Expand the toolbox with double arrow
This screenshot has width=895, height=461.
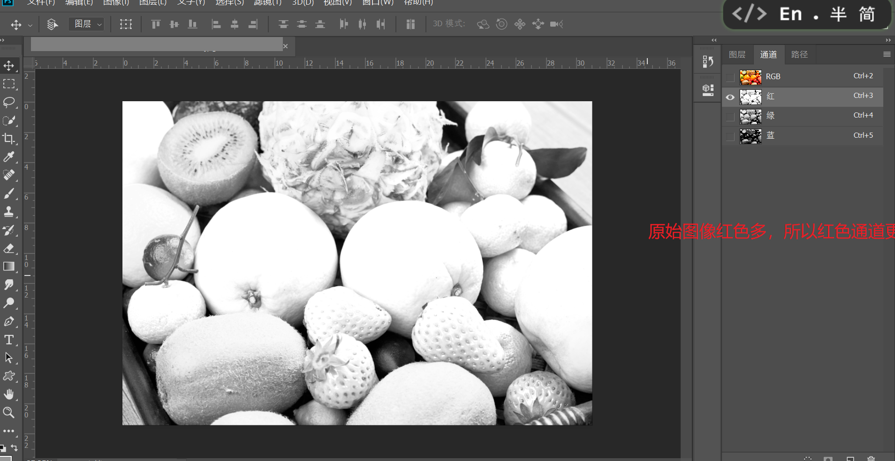pos(3,40)
